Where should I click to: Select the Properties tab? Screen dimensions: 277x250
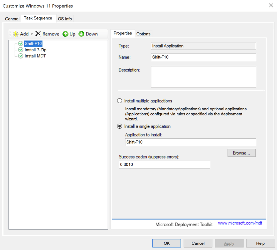[x=122, y=33]
